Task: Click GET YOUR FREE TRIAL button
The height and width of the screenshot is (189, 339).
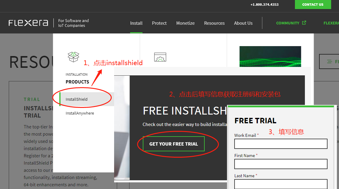Action: [x=174, y=144]
